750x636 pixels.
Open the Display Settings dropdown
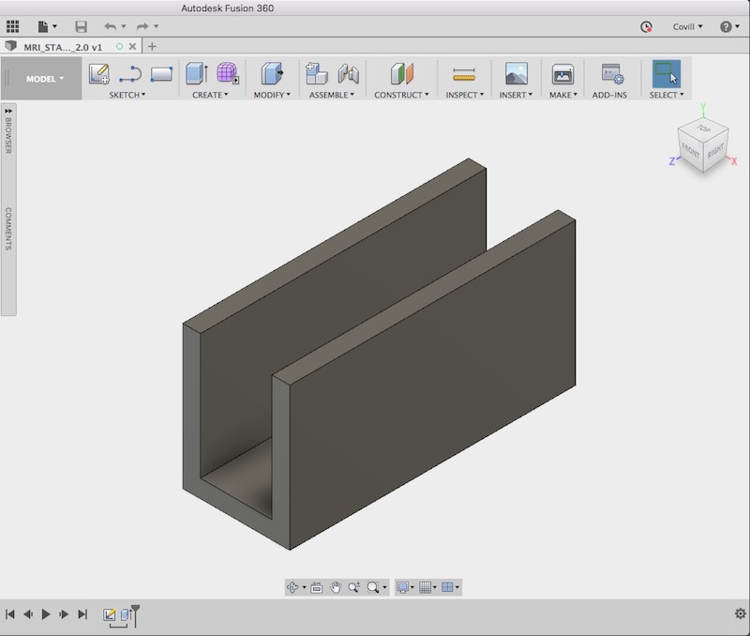[x=405, y=587]
